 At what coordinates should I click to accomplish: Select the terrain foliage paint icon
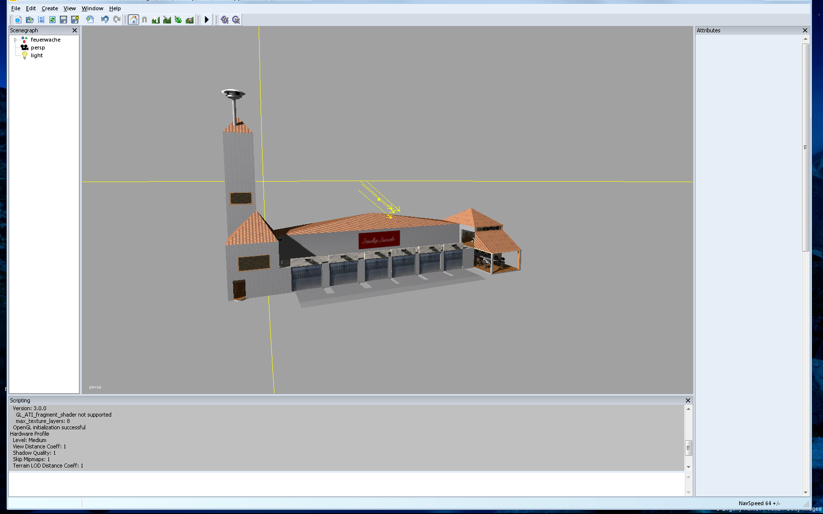178,20
